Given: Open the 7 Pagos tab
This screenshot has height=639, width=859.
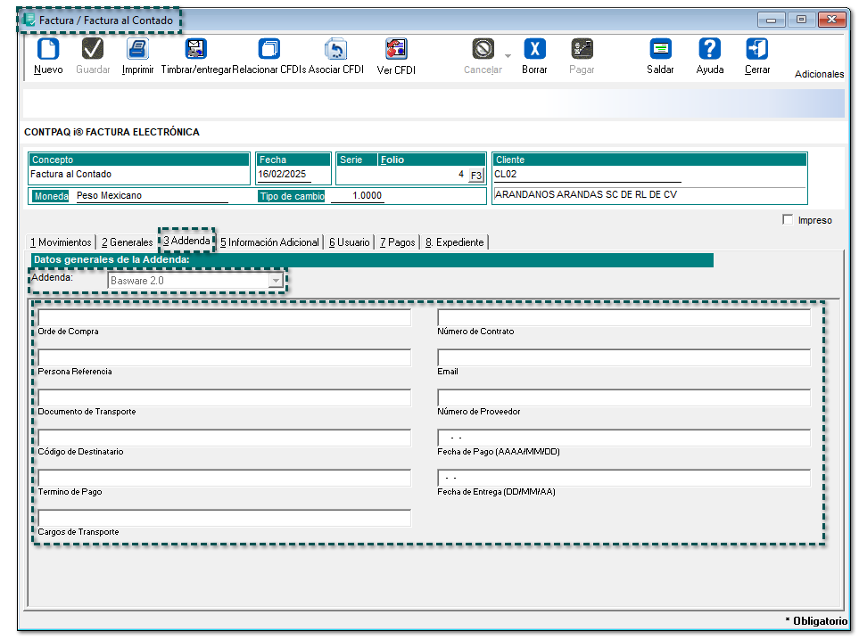Looking at the screenshot, I should click(x=397, y=242).
